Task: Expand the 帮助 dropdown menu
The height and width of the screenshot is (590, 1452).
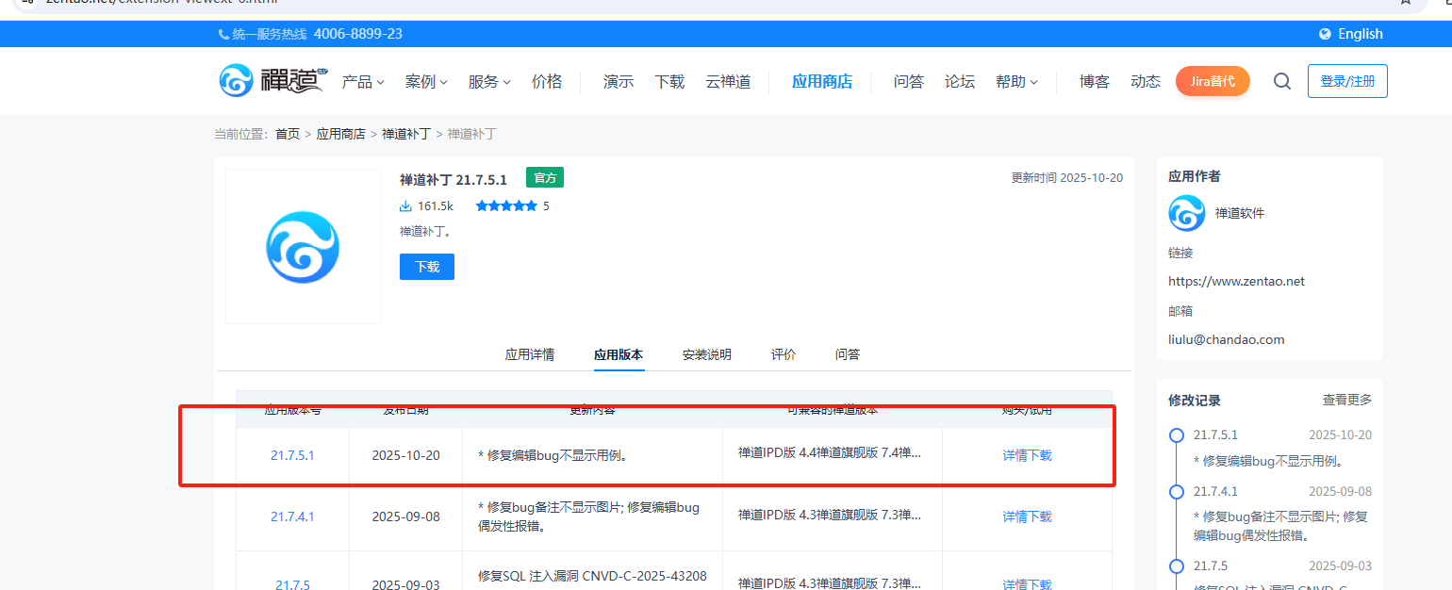Action: (x=1016, y=82)
